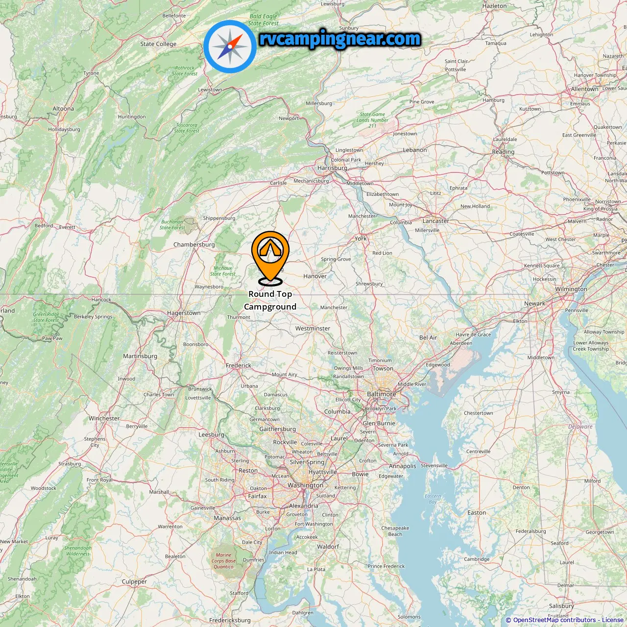627x627 pixels.
Task: Click the Fredericksburg label
Action: [x=230, y=620]
